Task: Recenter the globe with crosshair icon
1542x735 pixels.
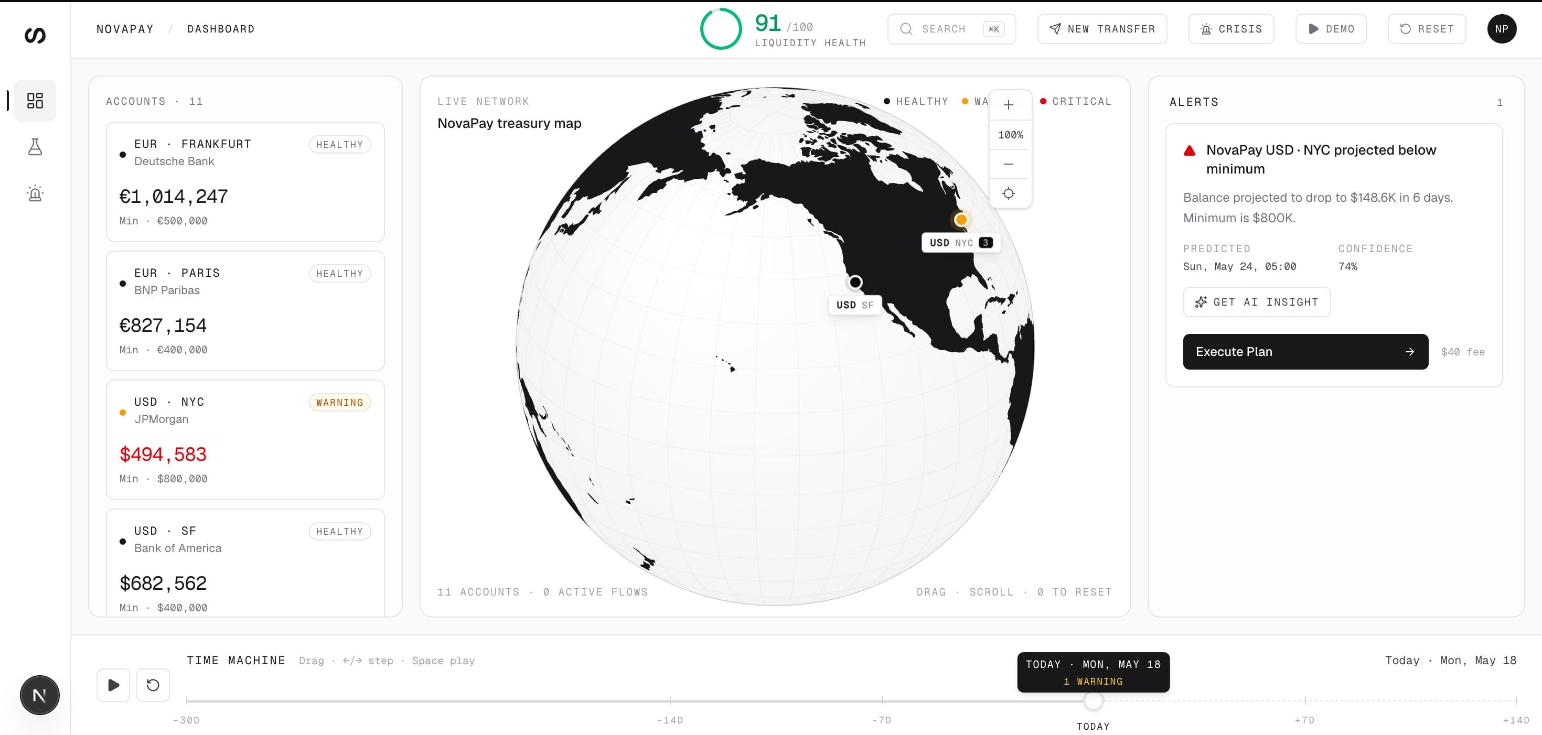Action: tap(1009, 193)
